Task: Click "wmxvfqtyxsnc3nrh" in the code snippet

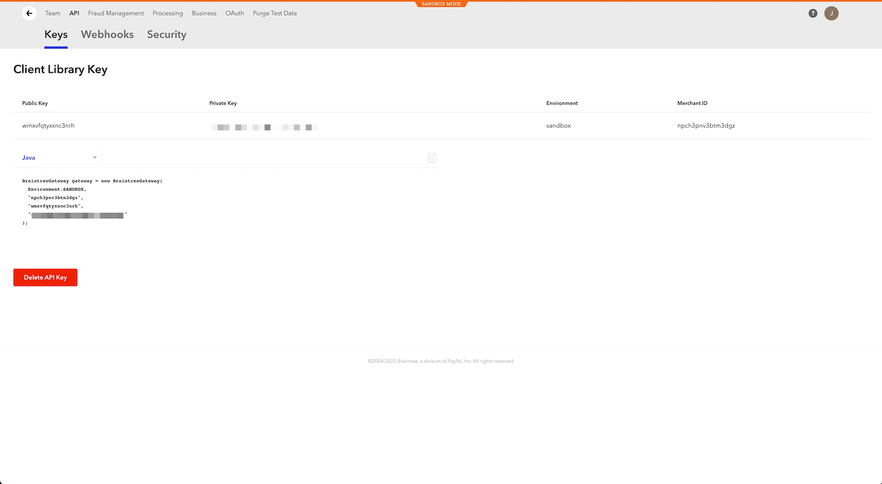Action: 56,206
